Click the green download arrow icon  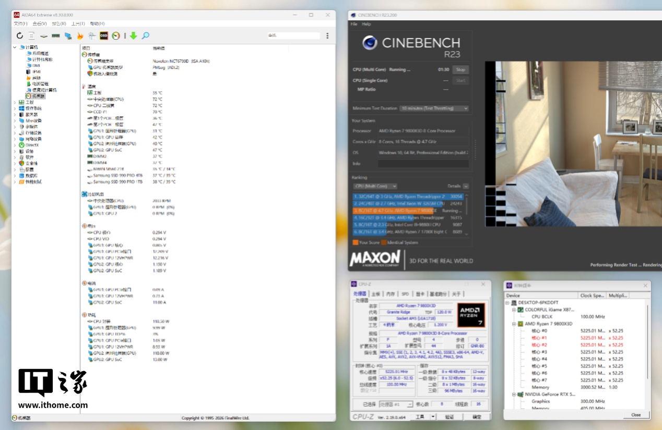[133, 35]
